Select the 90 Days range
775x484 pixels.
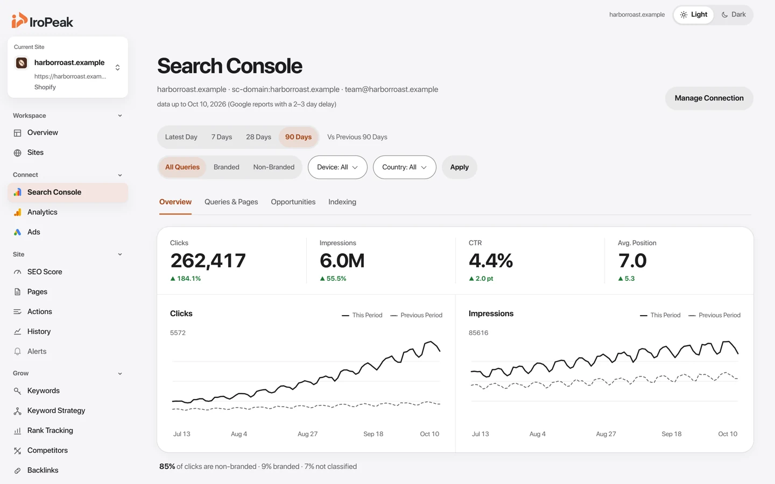click(x=298, y=137)
